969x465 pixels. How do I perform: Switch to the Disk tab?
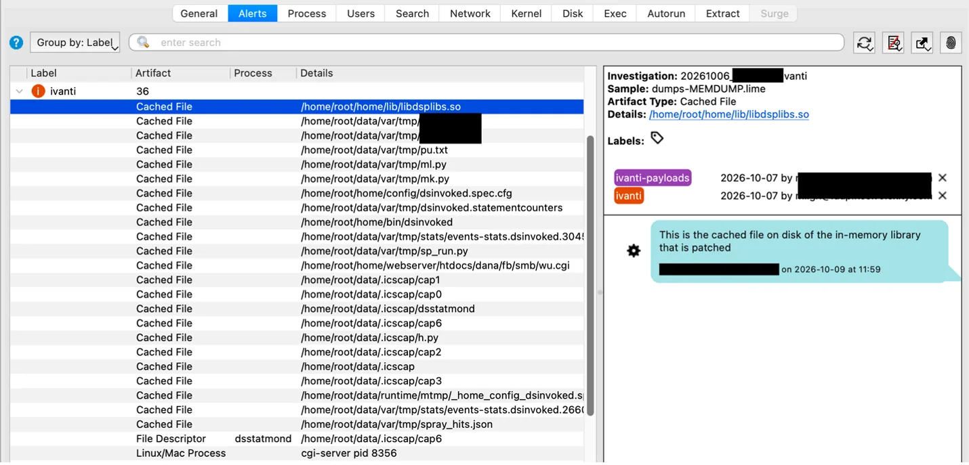click(x=573, y=14)
